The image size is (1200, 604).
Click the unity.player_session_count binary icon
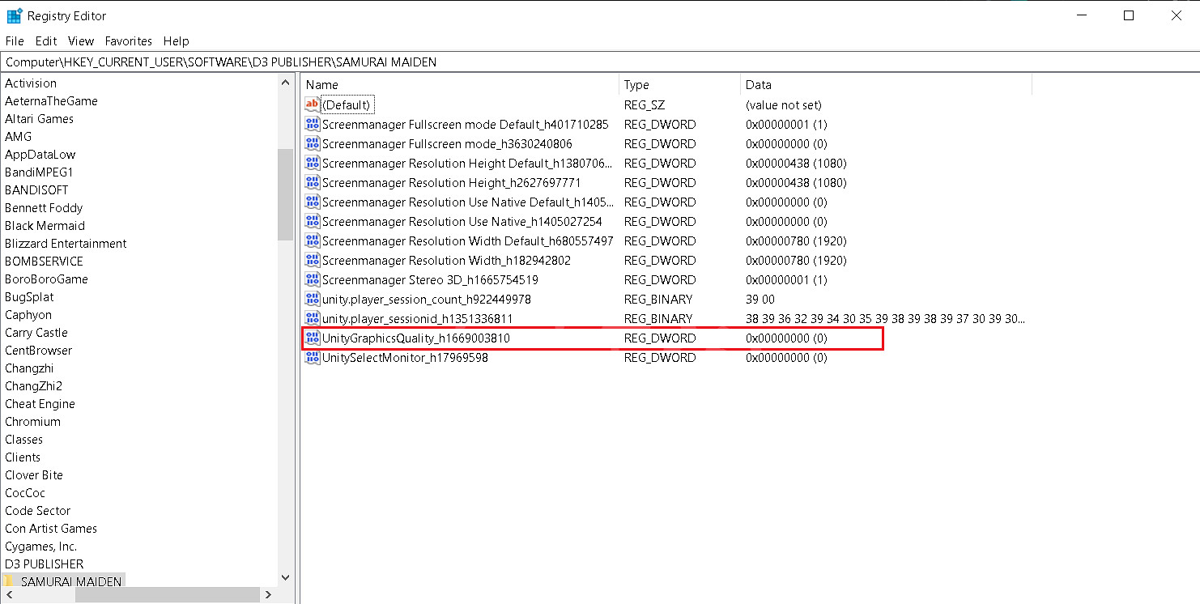pos(313,299)
